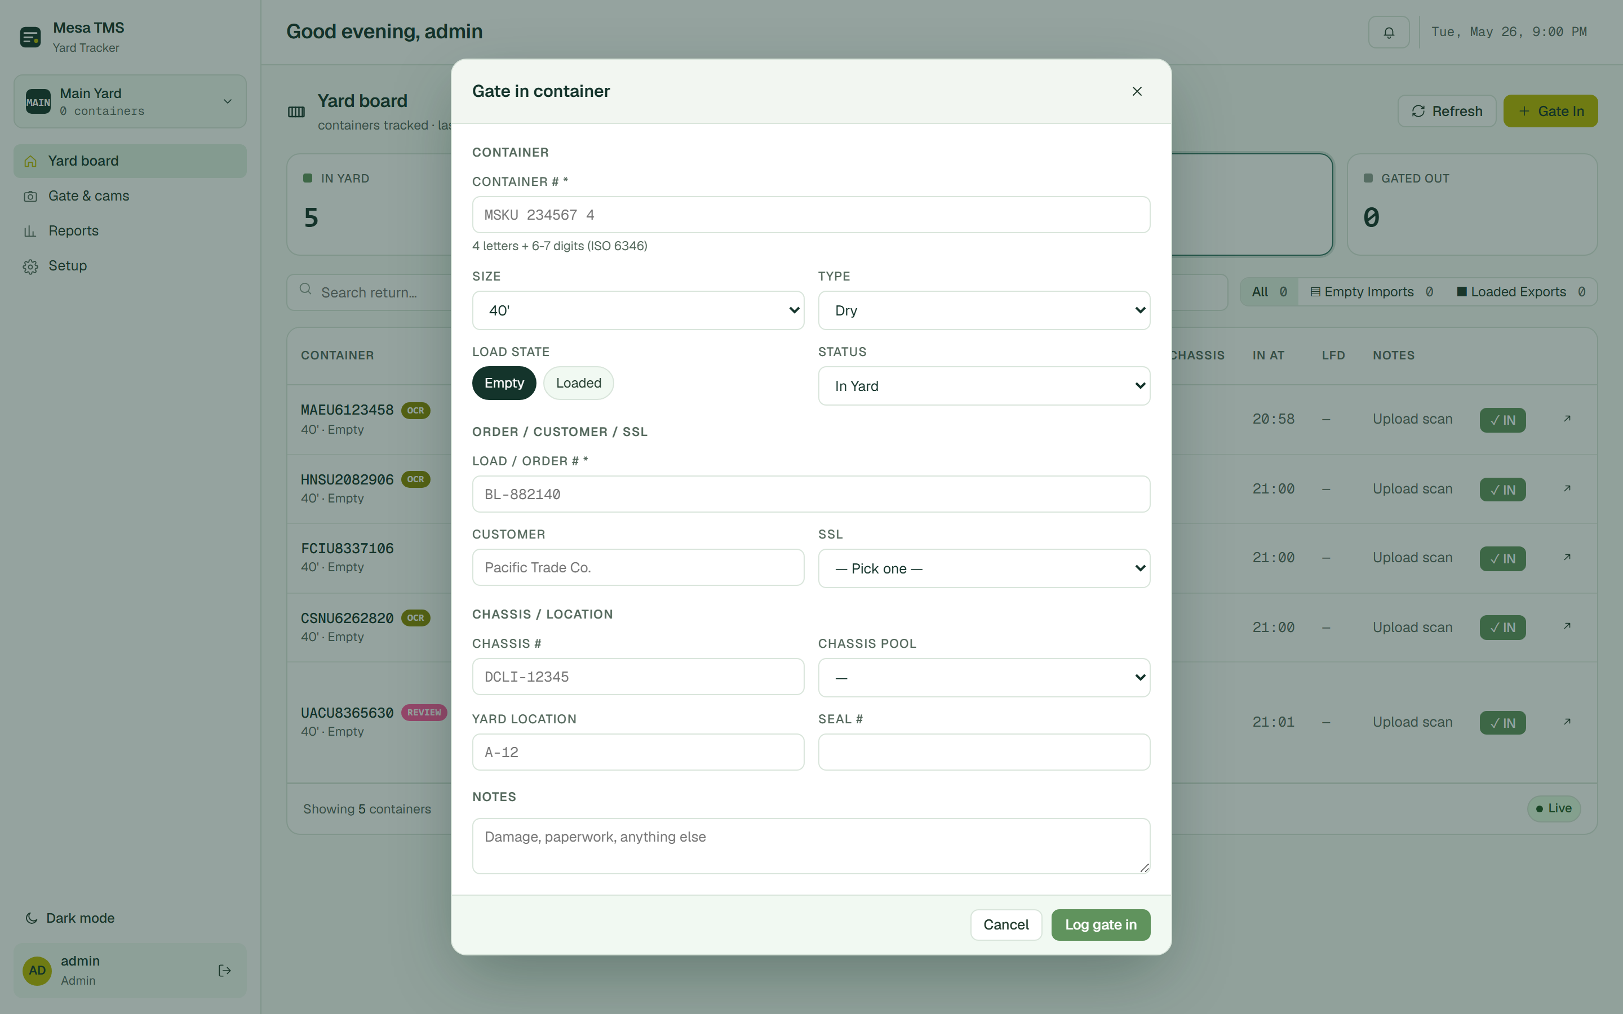Click the In Yard stat card
The width and height of the screenshot is (1623, 1014).
tap(370, 204)
